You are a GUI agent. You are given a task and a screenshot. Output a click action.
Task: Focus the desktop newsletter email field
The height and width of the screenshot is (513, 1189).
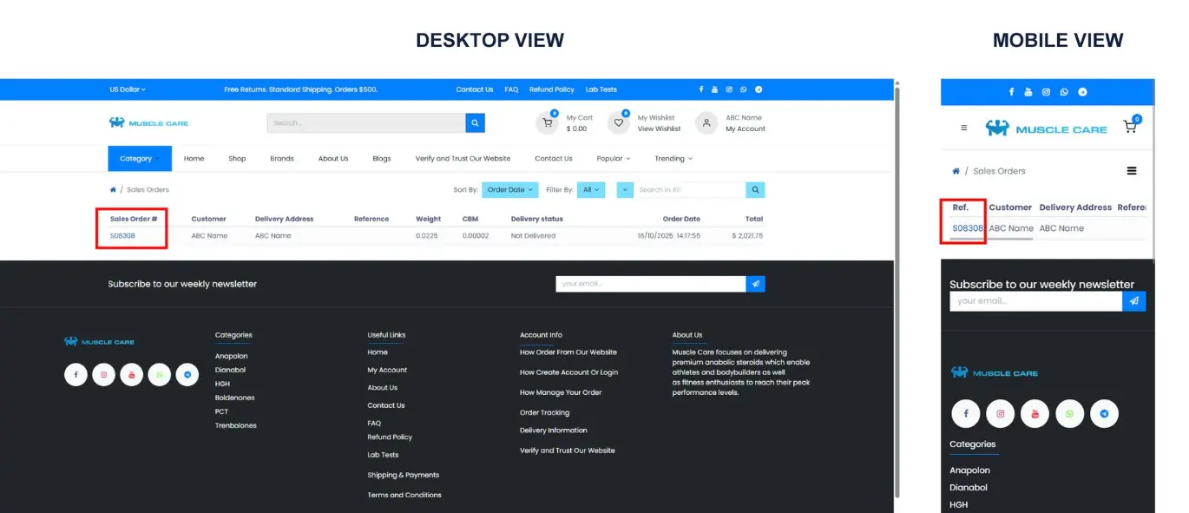(650, 284)
